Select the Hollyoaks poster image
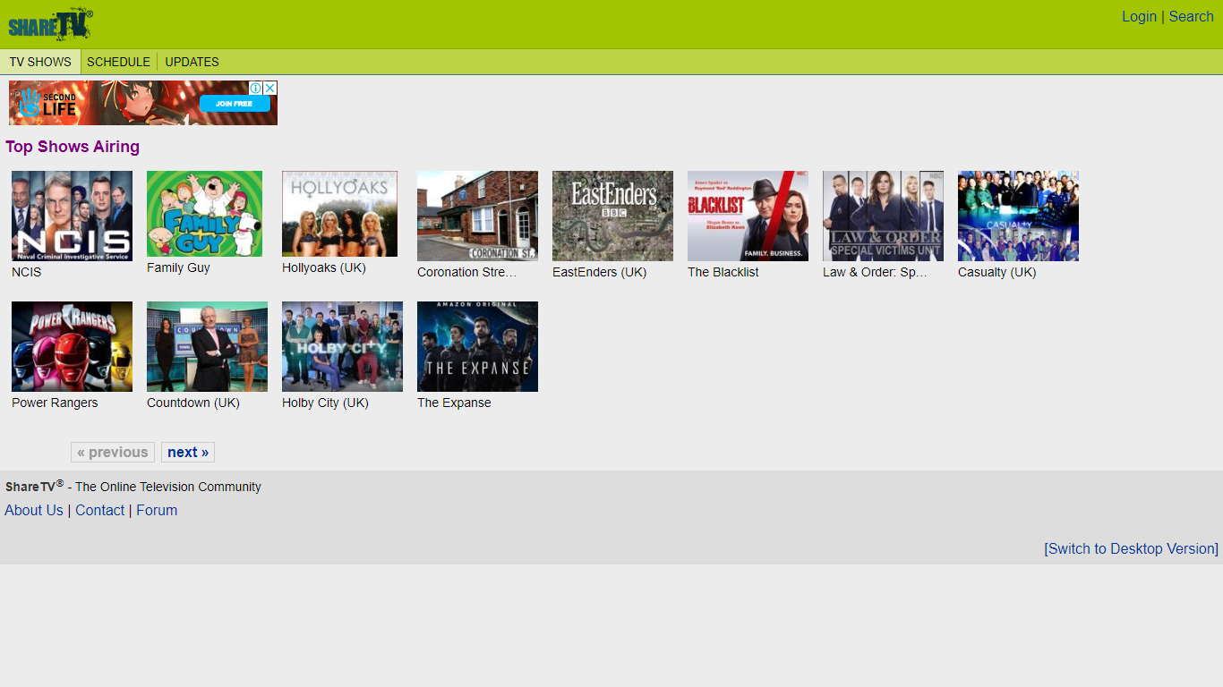This screenshot has width=1223, height=687. 339,214
